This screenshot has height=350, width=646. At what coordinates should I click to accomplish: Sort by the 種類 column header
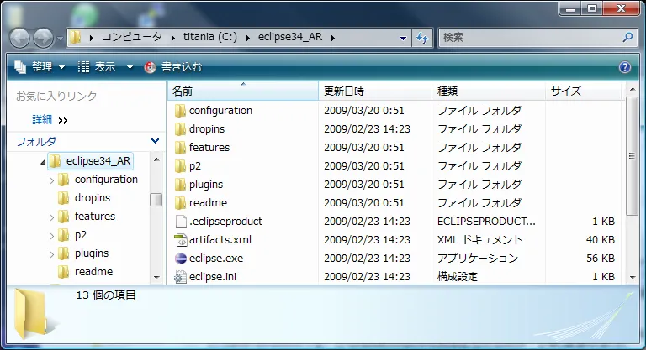pyautogui.click(x=489, y=91)
